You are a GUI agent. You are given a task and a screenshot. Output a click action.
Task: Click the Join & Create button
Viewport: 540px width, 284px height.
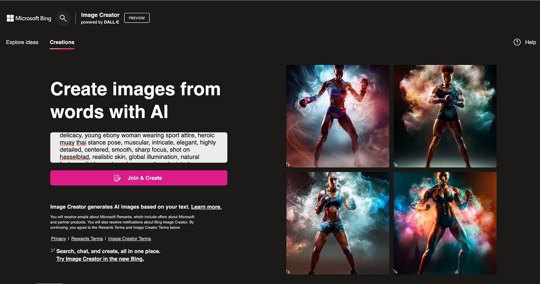pyautogui.click(x=139, y=178)
